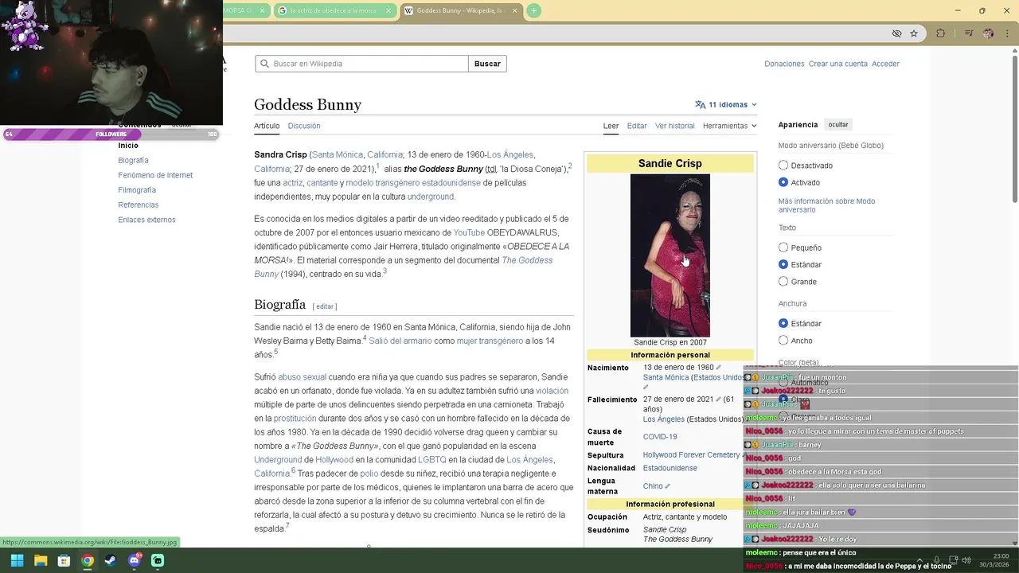Click Crear una cuenta
Screen dimensions: 1019x573
pyautogui.click(x=838, y=64)
